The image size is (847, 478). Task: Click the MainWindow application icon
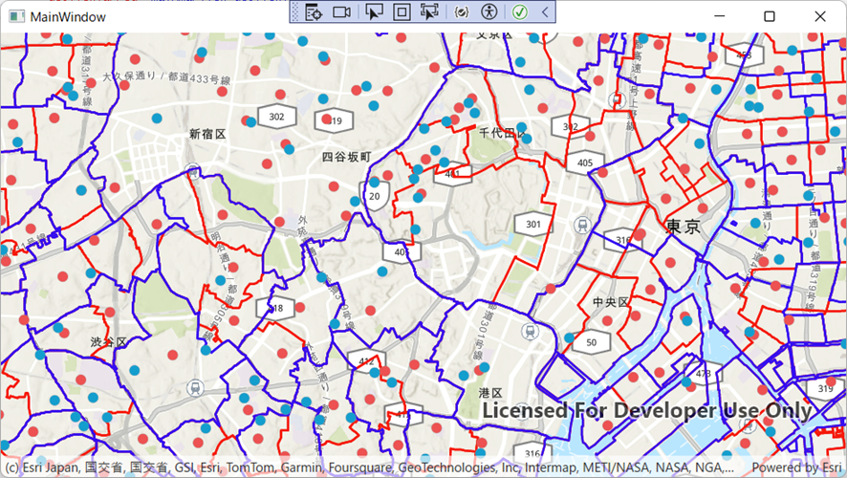[x=17, y=17]
